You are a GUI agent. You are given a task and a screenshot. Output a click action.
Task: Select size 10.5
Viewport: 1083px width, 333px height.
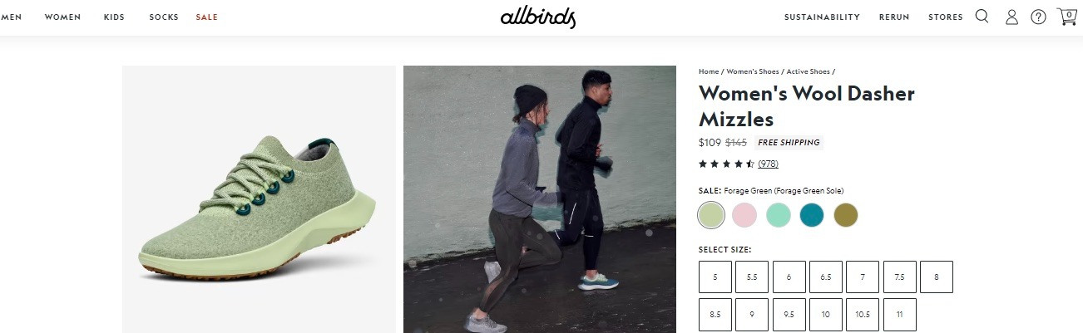(x=863, y=314)
